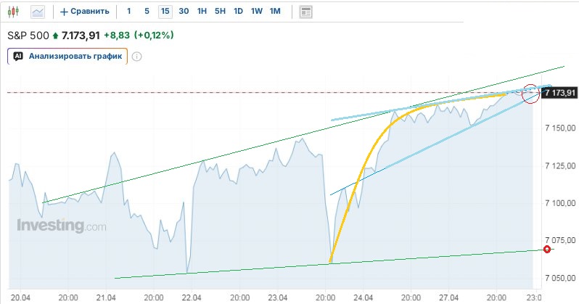Viewport: 579px width, 304px height.
Task: Select the 1 minute timeframe
Action: pyautogui.click(x=129, y=12)
